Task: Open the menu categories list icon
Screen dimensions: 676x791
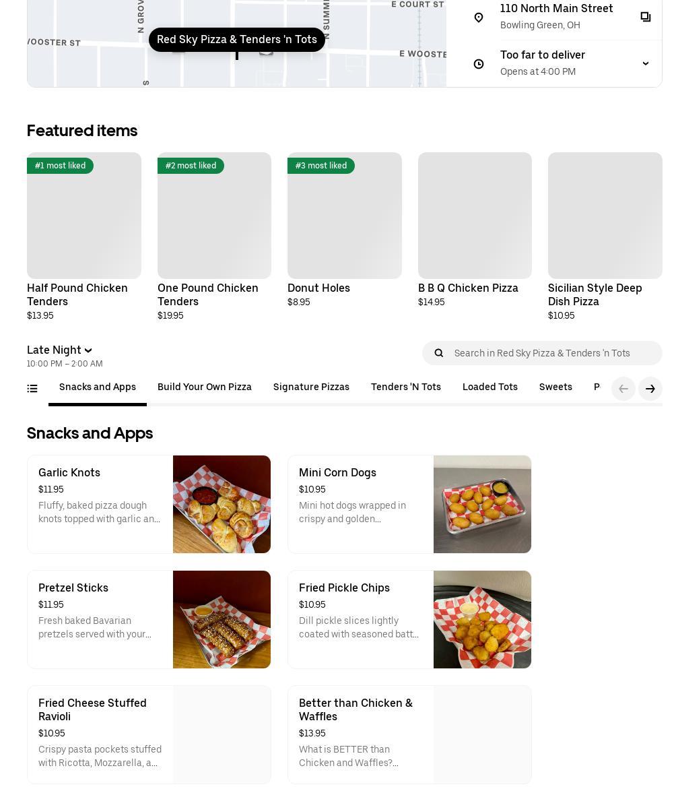Action: click(32, 388)
